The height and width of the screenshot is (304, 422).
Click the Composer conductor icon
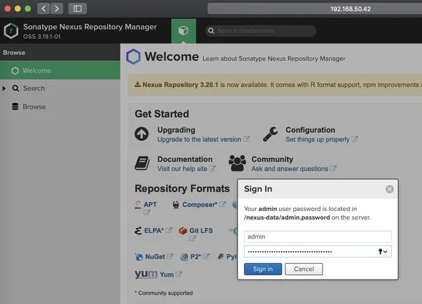[176, 205]
